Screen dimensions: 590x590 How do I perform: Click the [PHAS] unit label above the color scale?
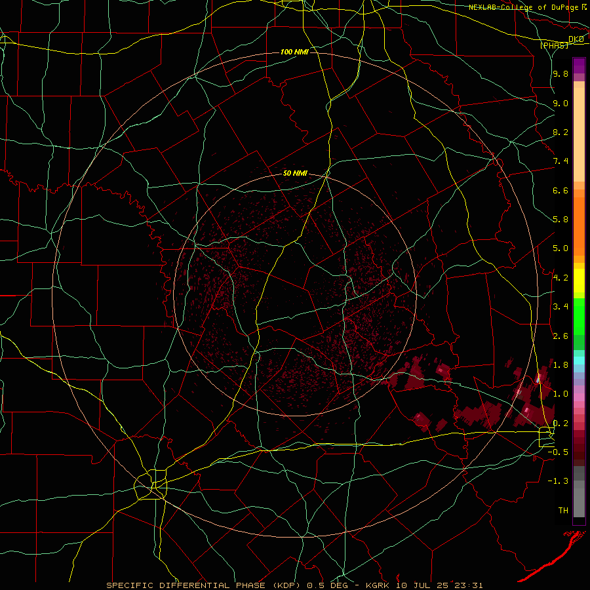click(555, 45)
